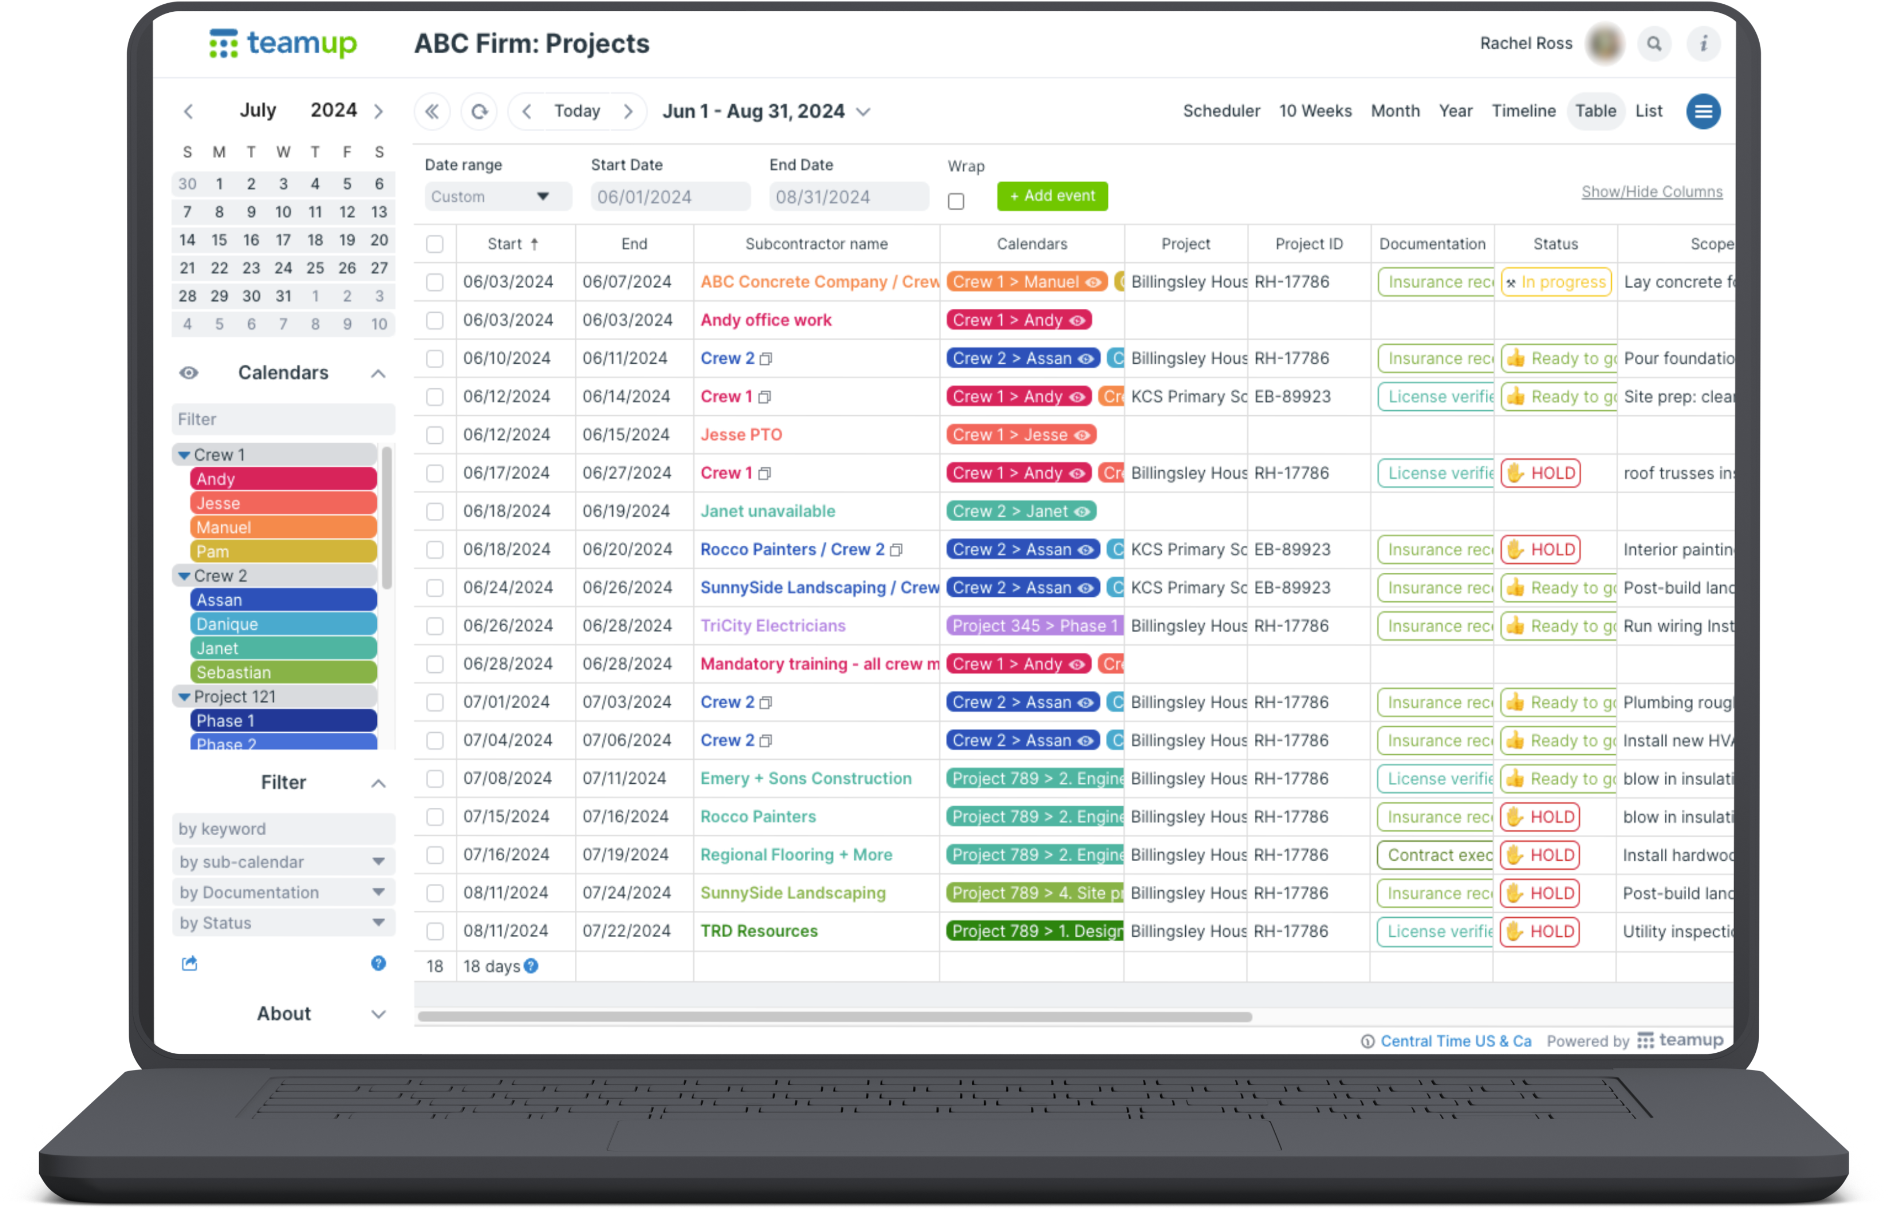The width and height of the screenshot is (1889, 1210).
Task: Click the repeat icon on Crew 2 06/10/2024 row
Action: click(x=766, y=359)
